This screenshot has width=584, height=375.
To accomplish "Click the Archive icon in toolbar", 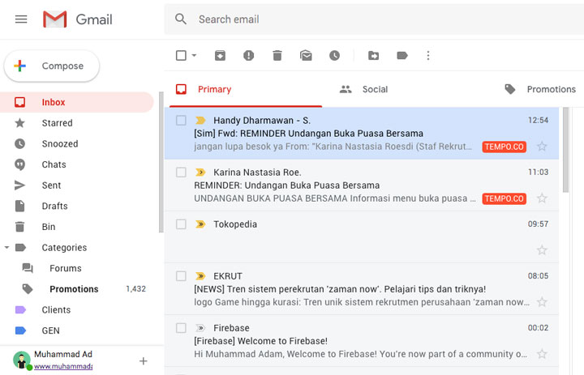I will point(220,56).
